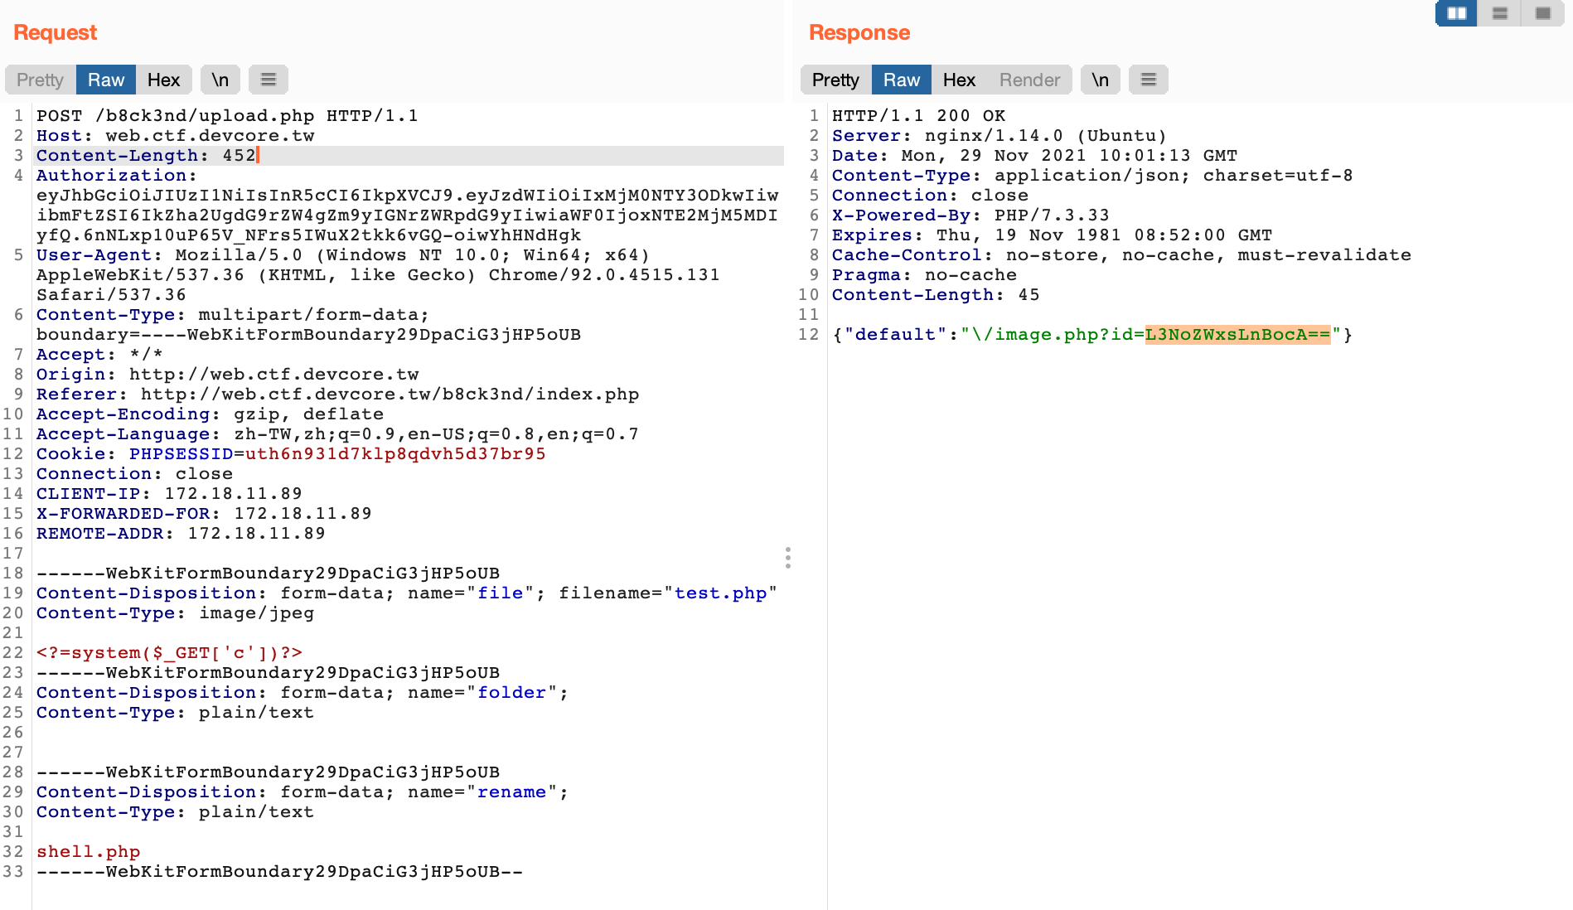This screenshot has height=910, width=1573.
Task: Select the Hex tab in the Response panel
Action: pos(958,80)
